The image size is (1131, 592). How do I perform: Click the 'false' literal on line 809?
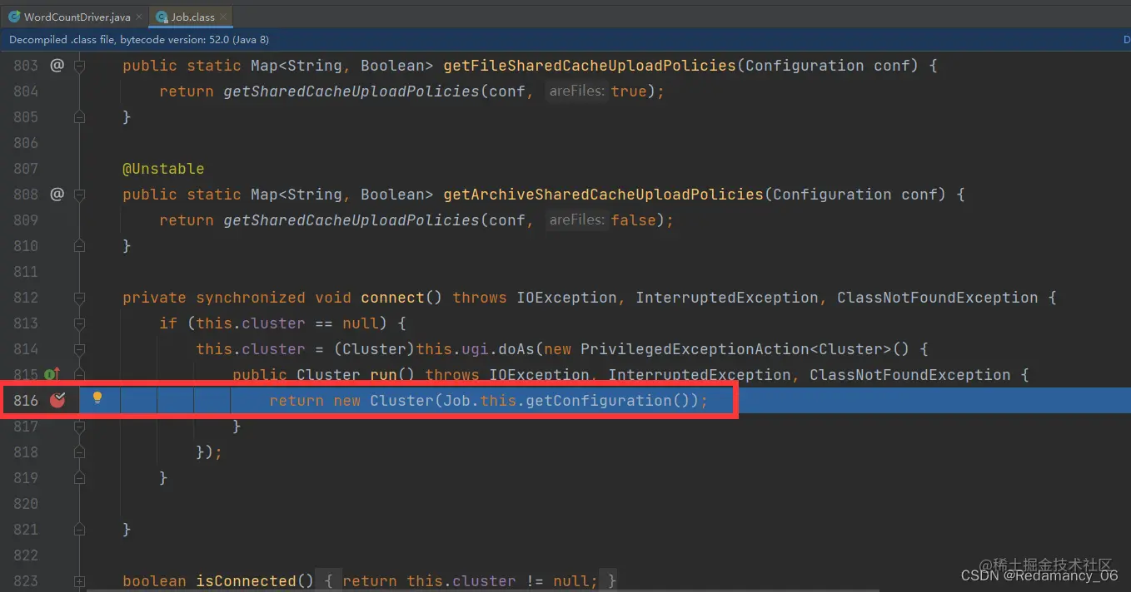[633, 220]
